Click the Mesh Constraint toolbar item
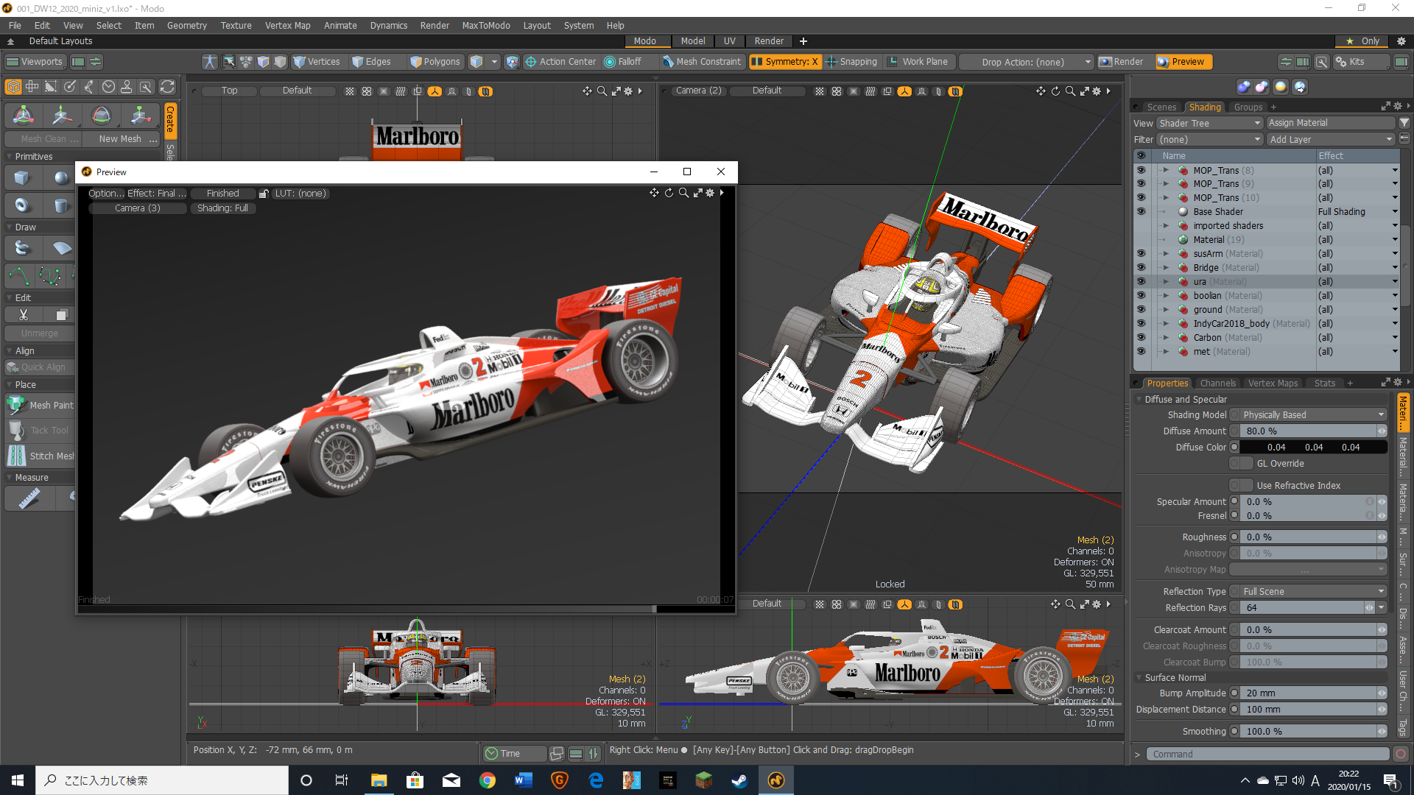 [x=703, y=62]
